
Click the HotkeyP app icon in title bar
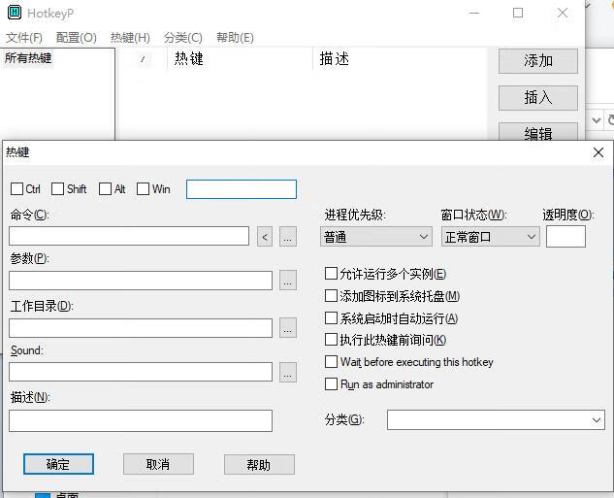(15, 13)
